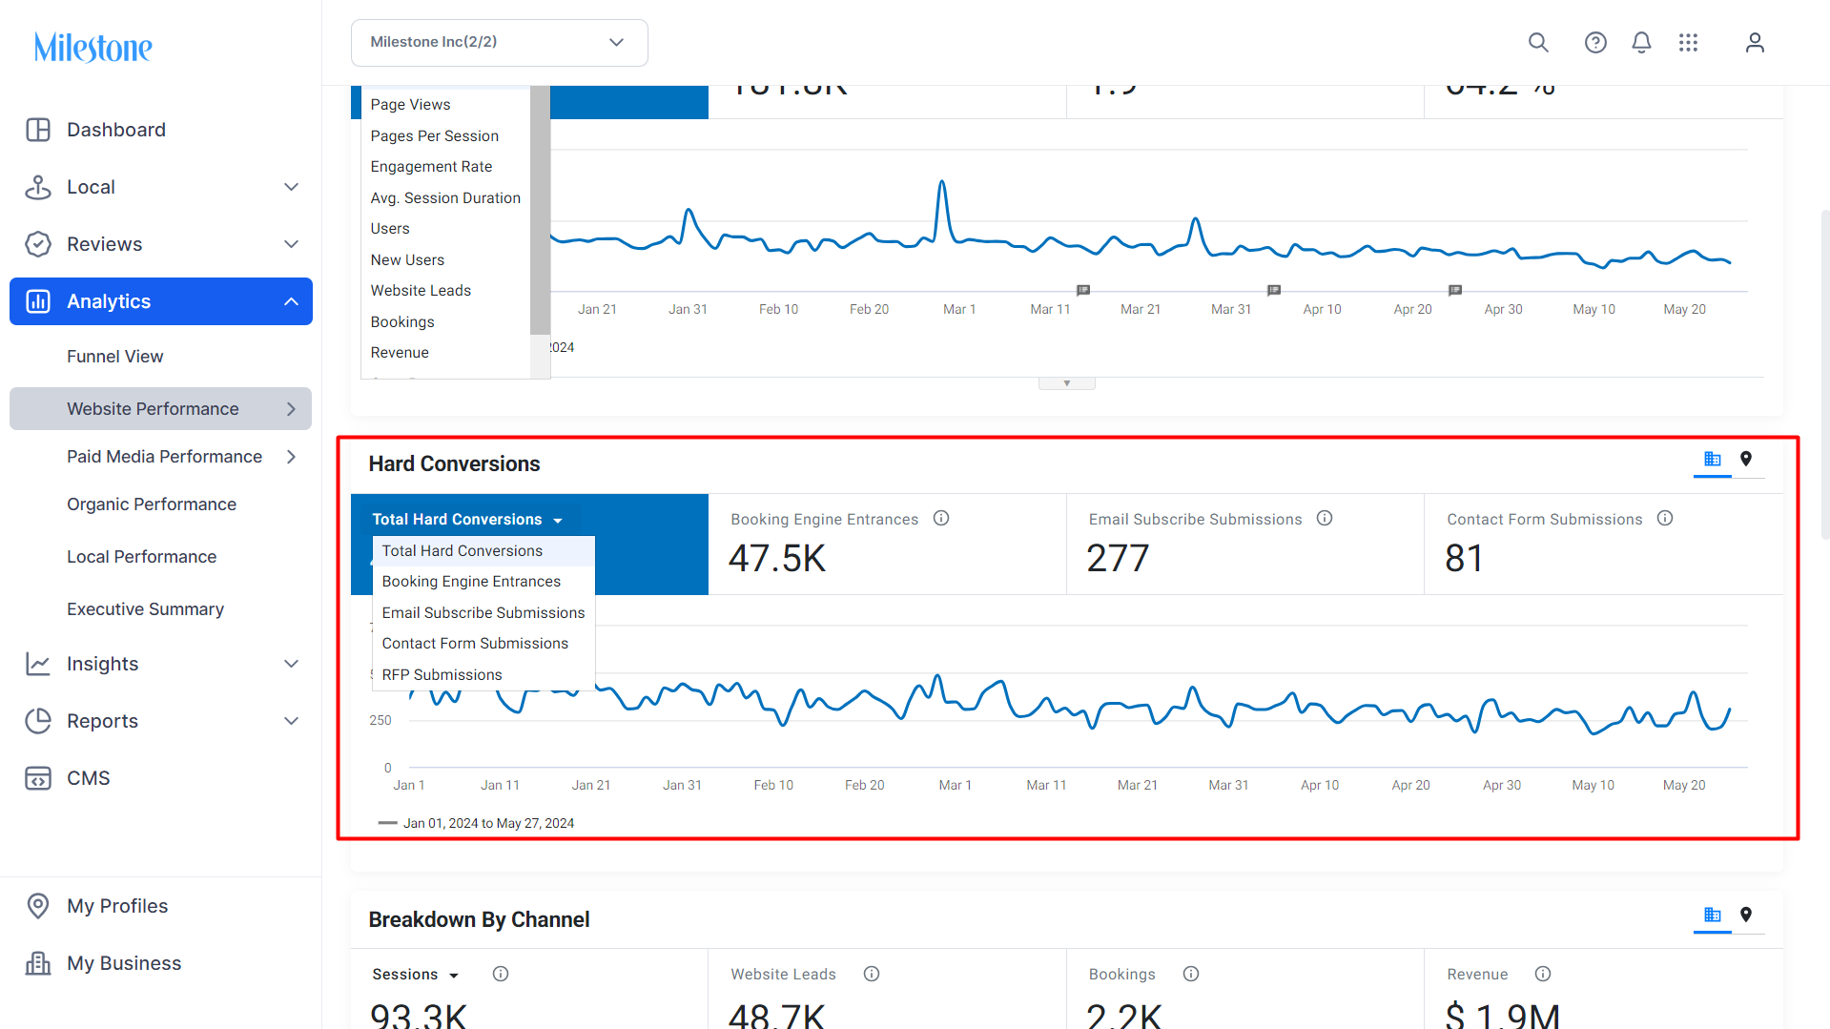Open the apps grid launcher
The height and width of the screenshot is (1029, 1830).
click(1688, 42)
